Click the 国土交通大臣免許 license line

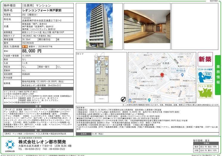(30, 138)
